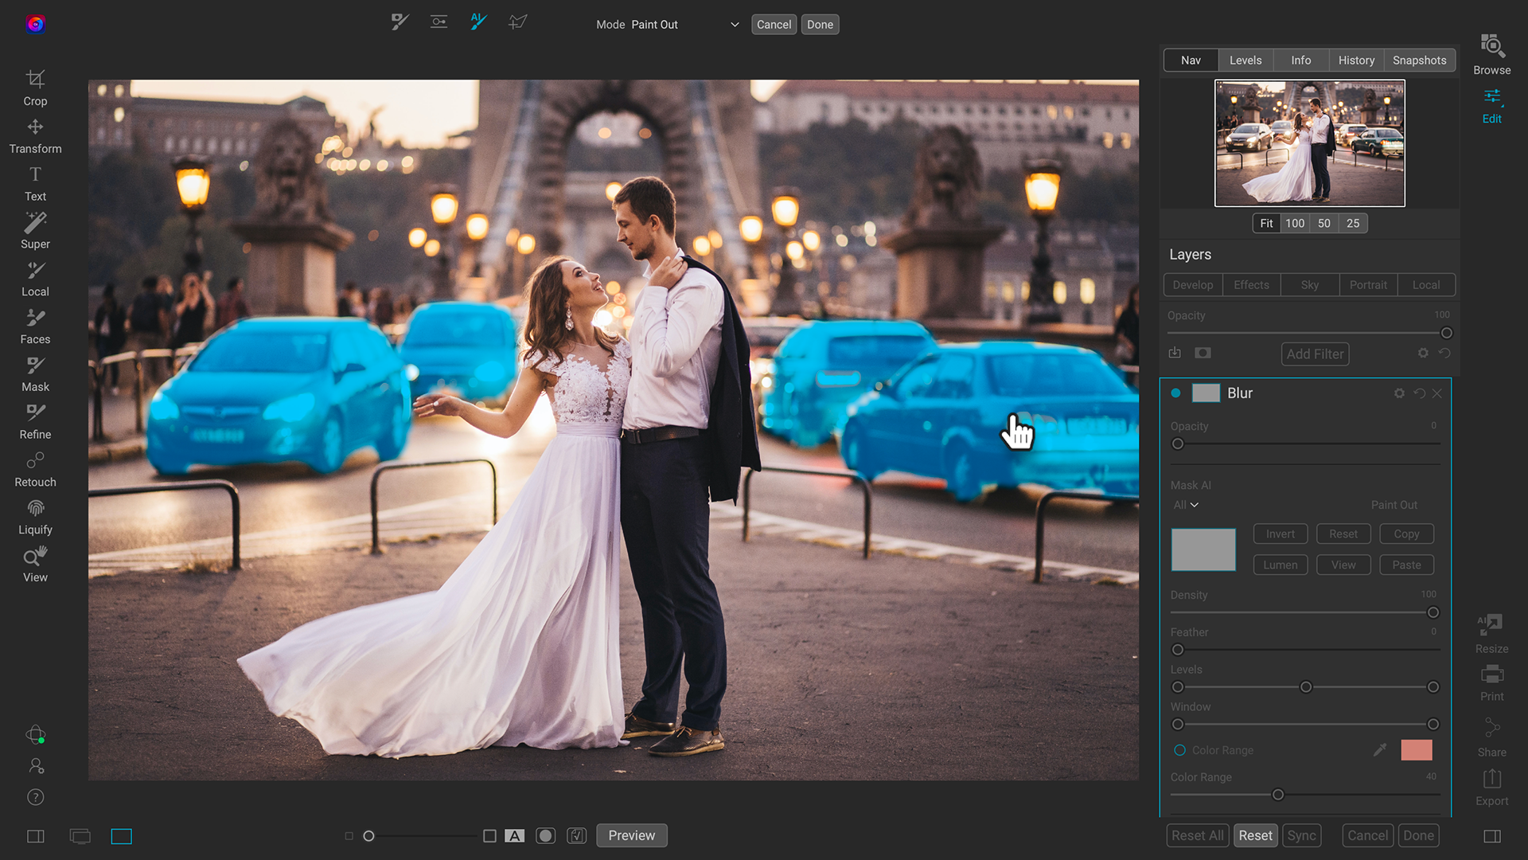Switch to the History tab
This screenshot has width=1528, height=860.
1356,61
